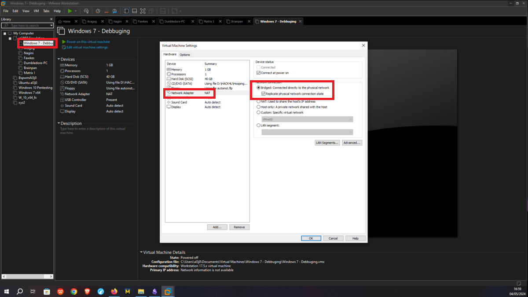This screenshot has width=528, height=297.
Task: Click the full screen mode toolbar icon
Action: [x=143, y=11]
